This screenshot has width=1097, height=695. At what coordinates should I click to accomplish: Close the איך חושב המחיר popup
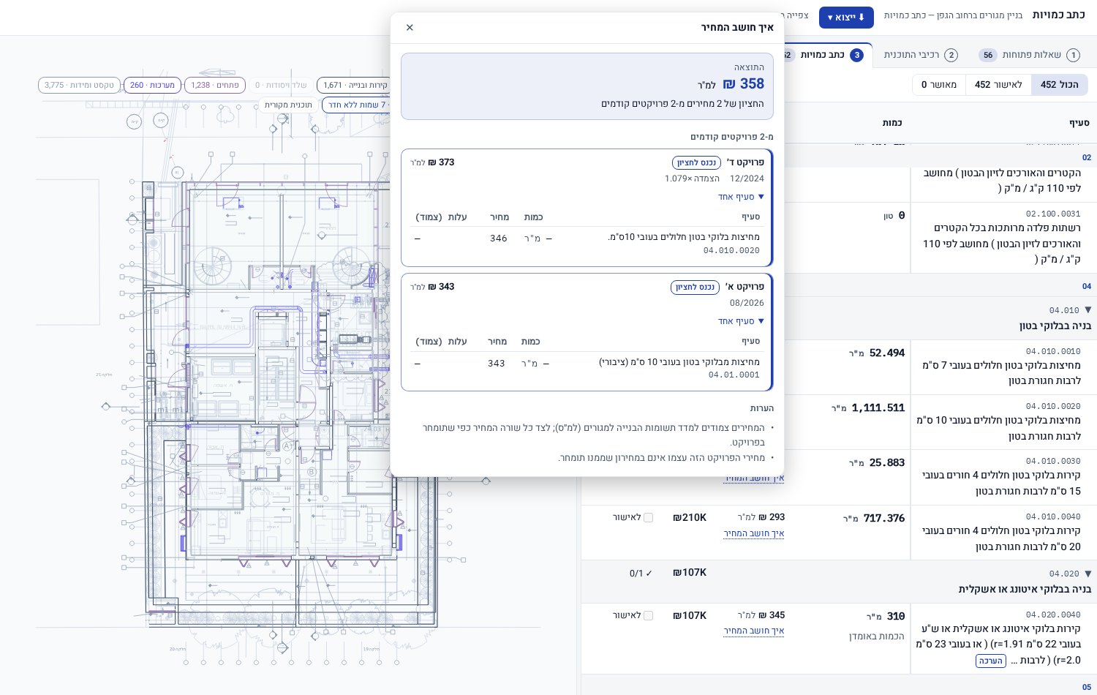[410, 28]
